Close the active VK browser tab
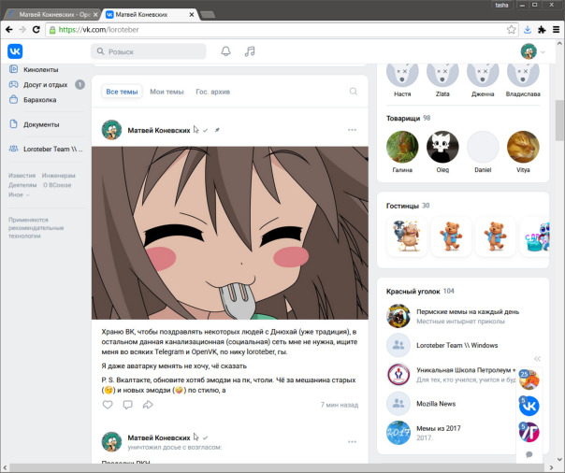 pyautogui.click(x=192, y=14)
